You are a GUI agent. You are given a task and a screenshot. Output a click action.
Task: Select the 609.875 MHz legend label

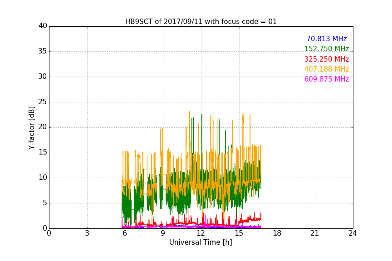[327, 79]
